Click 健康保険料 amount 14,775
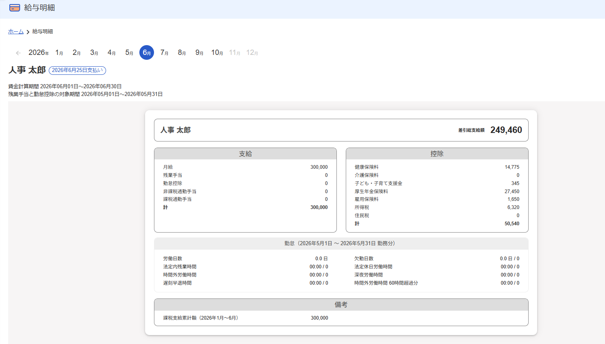This screenshot has width=605, height=344. pos(512,167)
